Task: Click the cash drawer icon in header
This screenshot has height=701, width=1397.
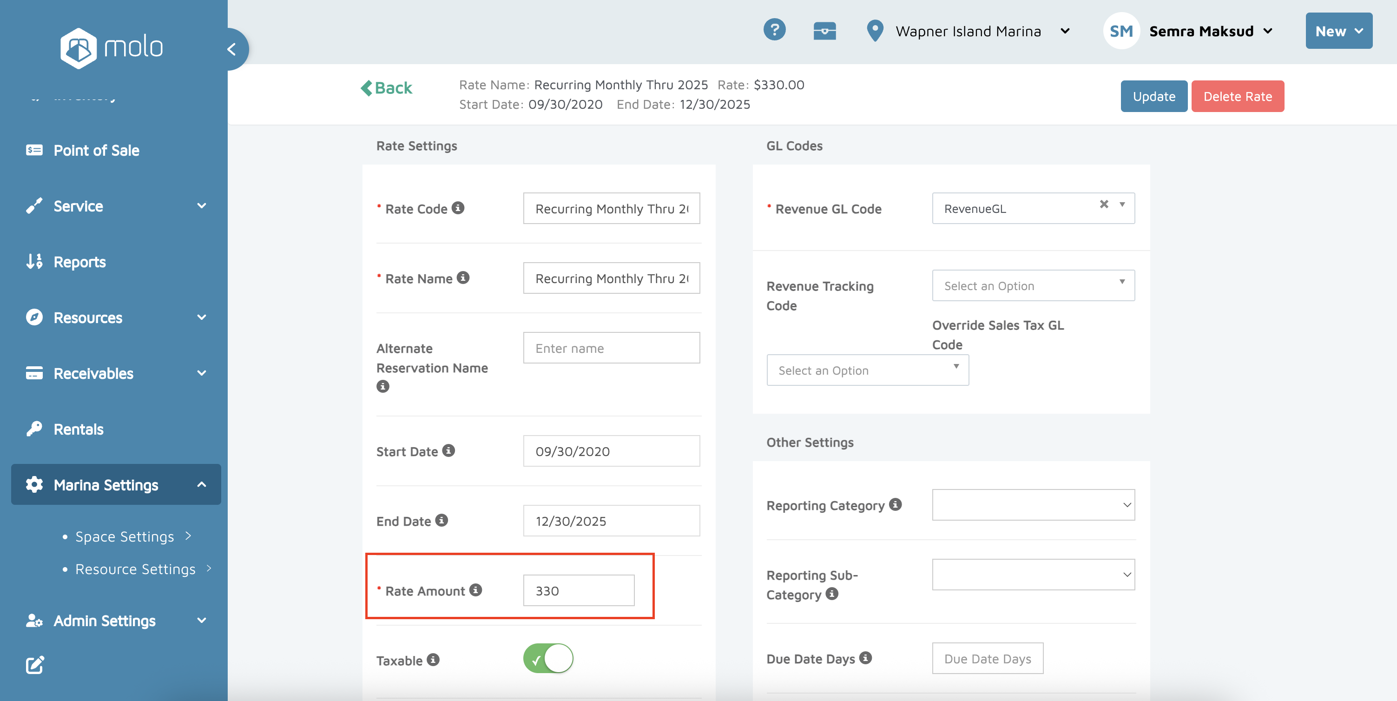Action: click(824, 31)
